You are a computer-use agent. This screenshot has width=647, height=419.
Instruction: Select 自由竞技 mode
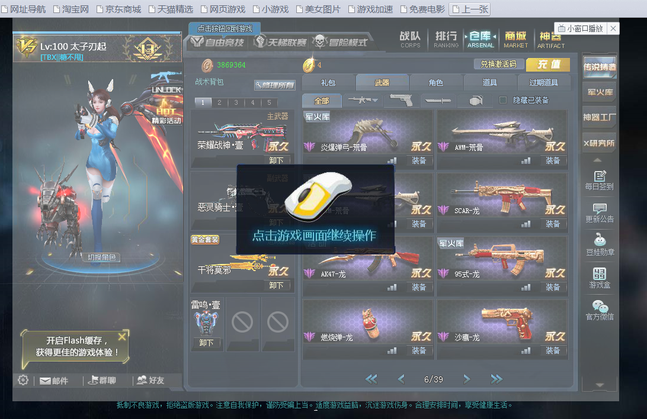[x=218, y=41]
